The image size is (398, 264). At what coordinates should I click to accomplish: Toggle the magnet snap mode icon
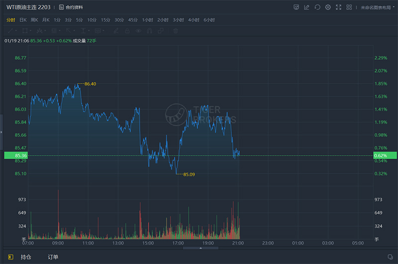(150, 31)
